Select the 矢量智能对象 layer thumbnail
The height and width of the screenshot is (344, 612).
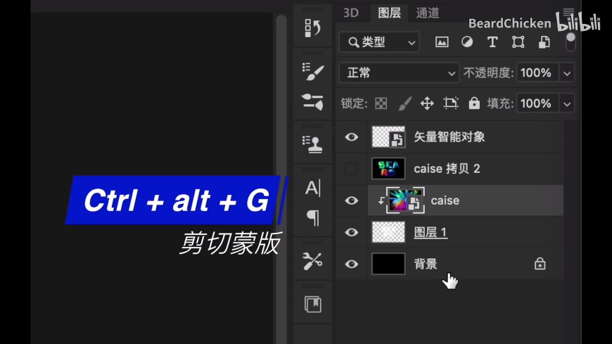tap(388, 136)
